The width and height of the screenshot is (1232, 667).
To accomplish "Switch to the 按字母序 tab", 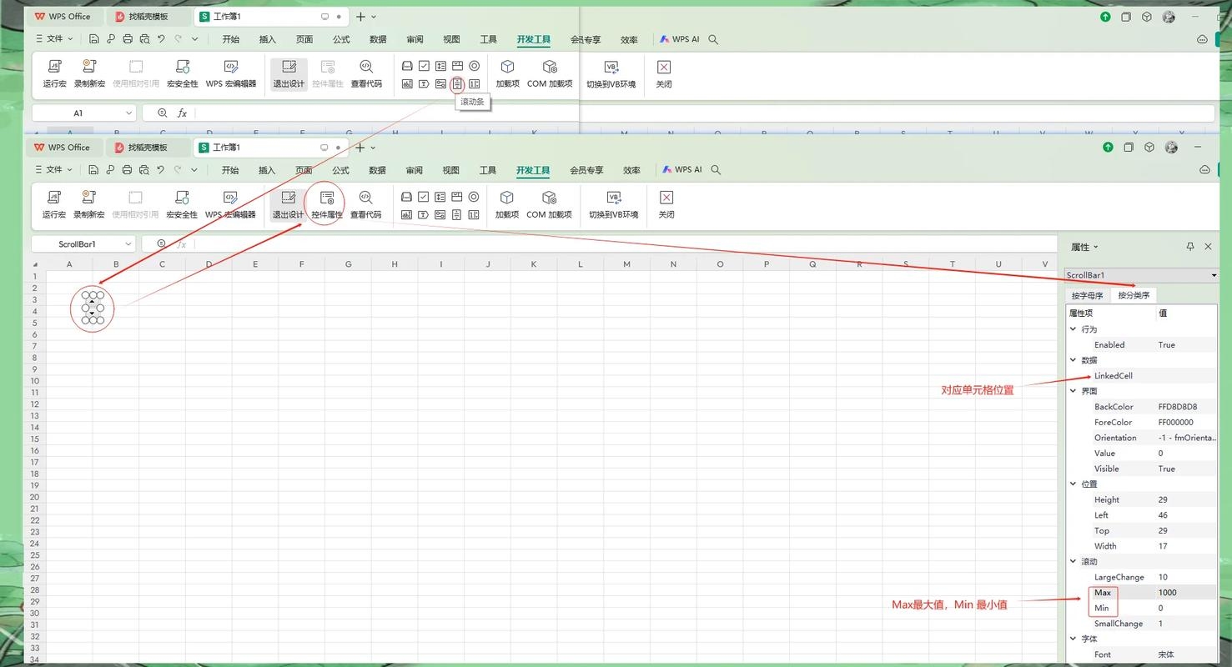I will (1087, 295).
